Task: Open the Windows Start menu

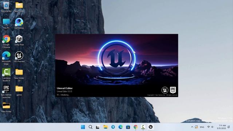Action: [83, 127]
